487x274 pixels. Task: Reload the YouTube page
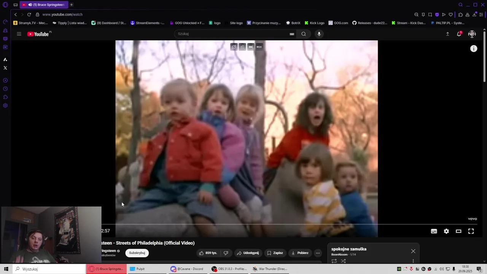click(29, 14)
